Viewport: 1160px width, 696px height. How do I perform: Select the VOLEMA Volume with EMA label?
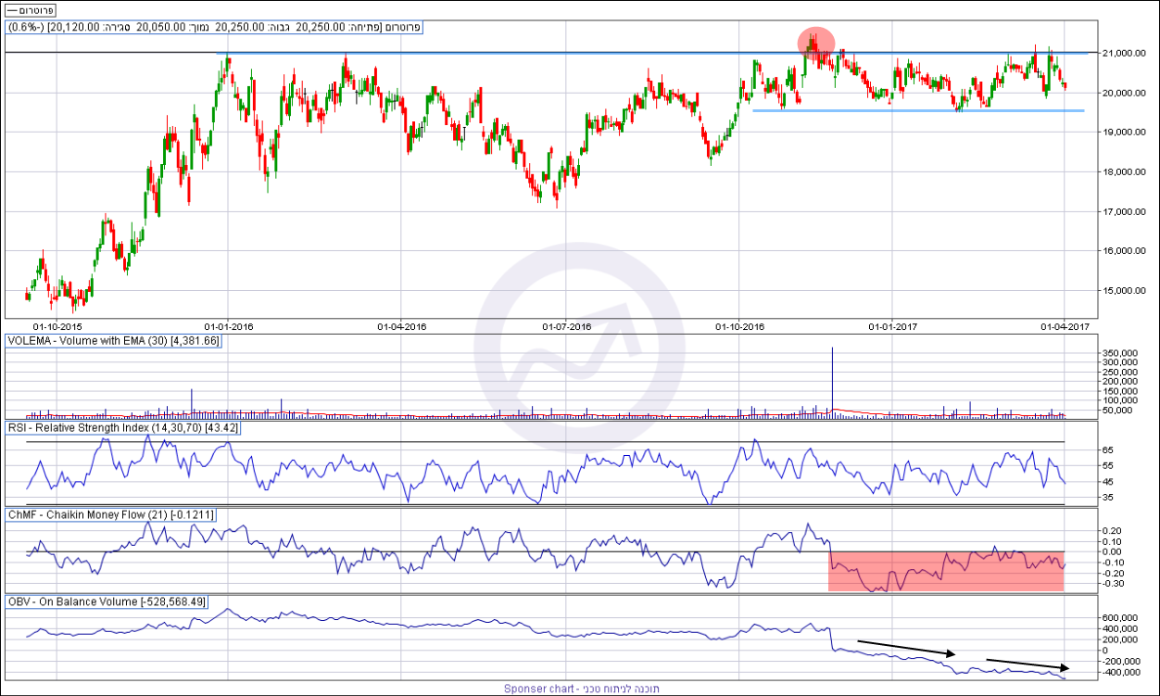[114, 341]
